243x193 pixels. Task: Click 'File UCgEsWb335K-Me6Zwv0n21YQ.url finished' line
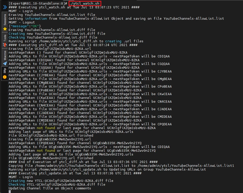51,158
